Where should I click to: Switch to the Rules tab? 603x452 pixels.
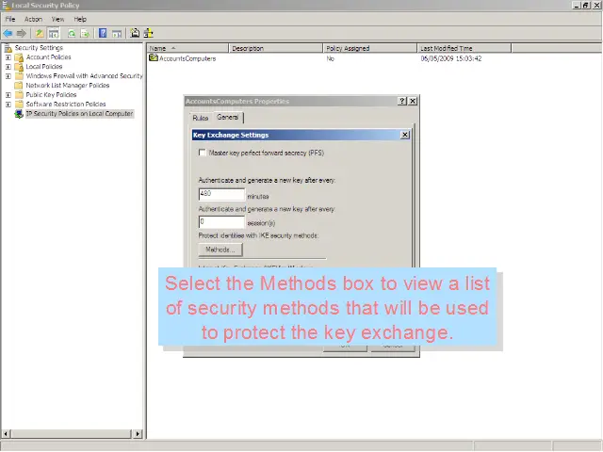click(x=200, y=118)
